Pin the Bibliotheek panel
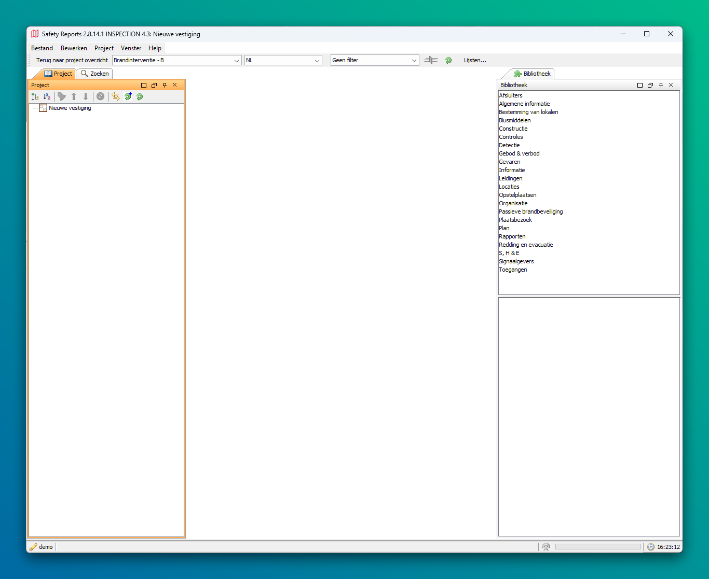The image size is (709, 579). click(661, 85)
